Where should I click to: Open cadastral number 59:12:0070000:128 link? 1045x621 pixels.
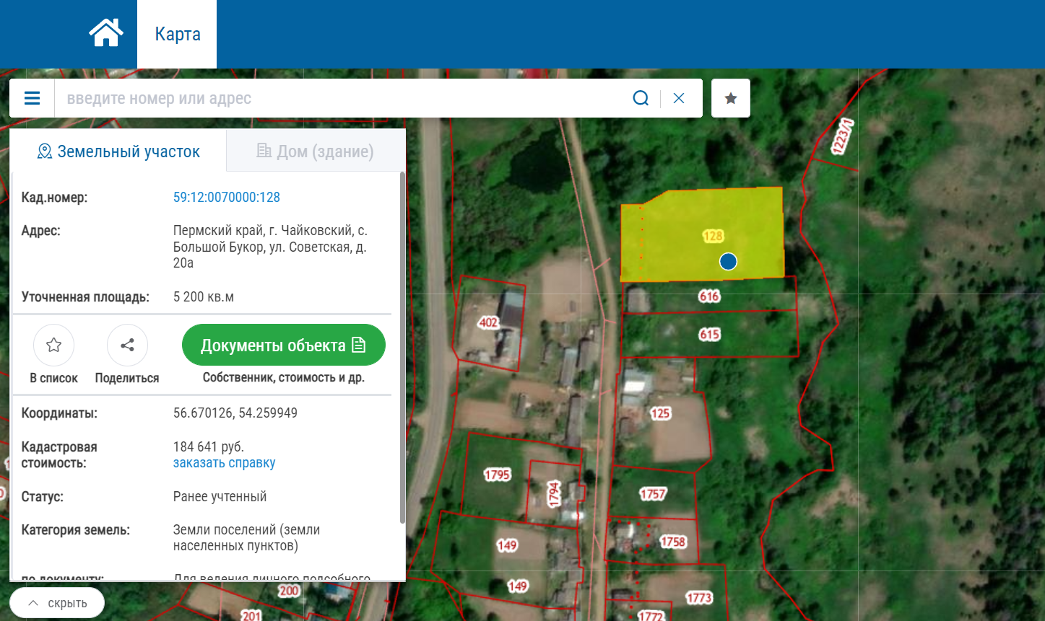click(x=227, y=198)
